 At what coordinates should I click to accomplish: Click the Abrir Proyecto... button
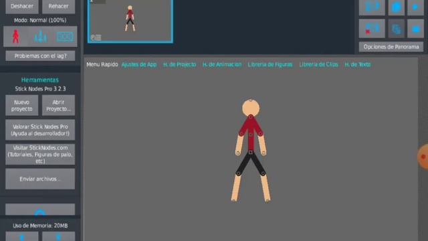[x=58, y=106]
